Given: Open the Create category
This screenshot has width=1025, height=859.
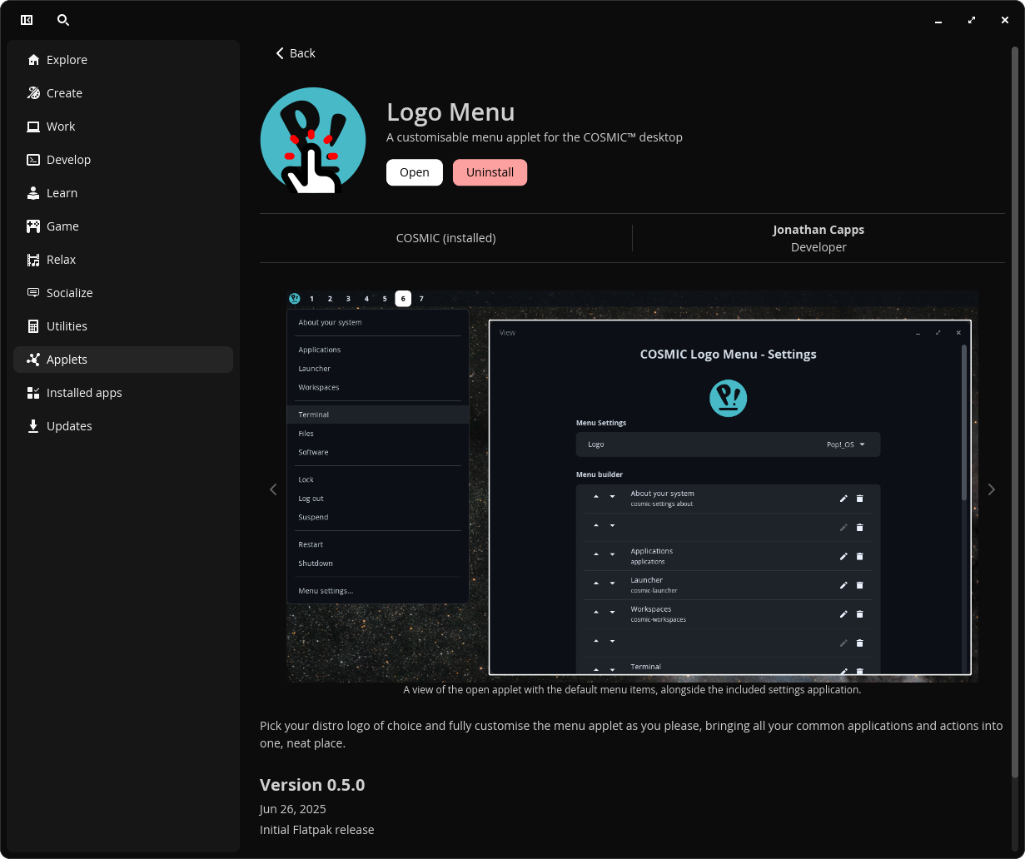Looking at the screenshot, I should point(123,93).
